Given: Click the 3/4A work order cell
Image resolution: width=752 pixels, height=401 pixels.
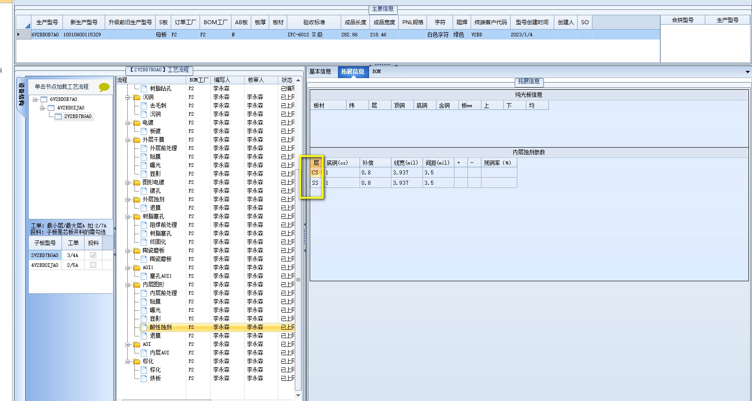Looking at the screenshot, I should pyautogui.click(x=73, y=255).
